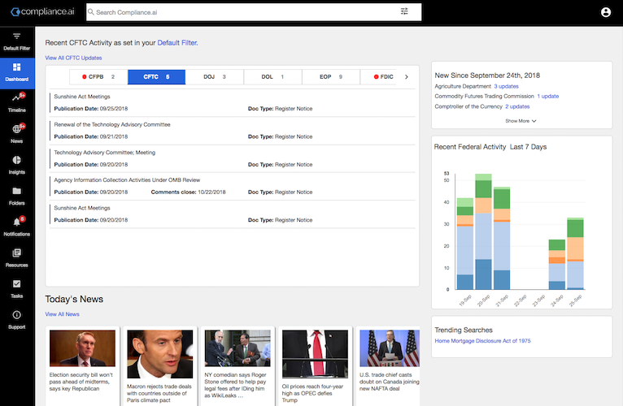
Task: Switch to the CFPB tab
Action: 98,77
